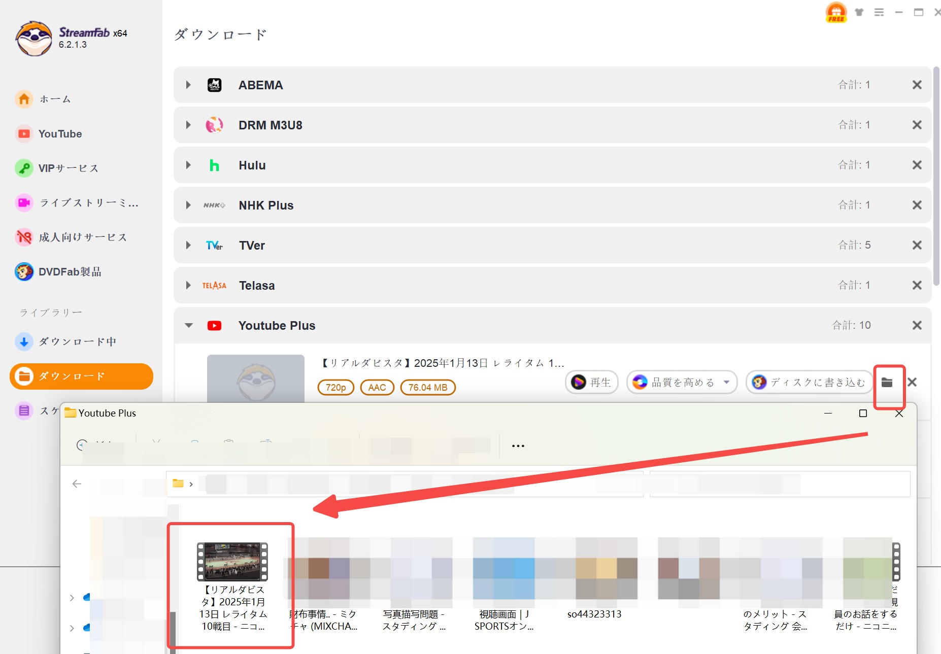Click the video thumbnail in download list
Image resolution: width=941 pixels, height=654 pixels.
tap(256, 378)
